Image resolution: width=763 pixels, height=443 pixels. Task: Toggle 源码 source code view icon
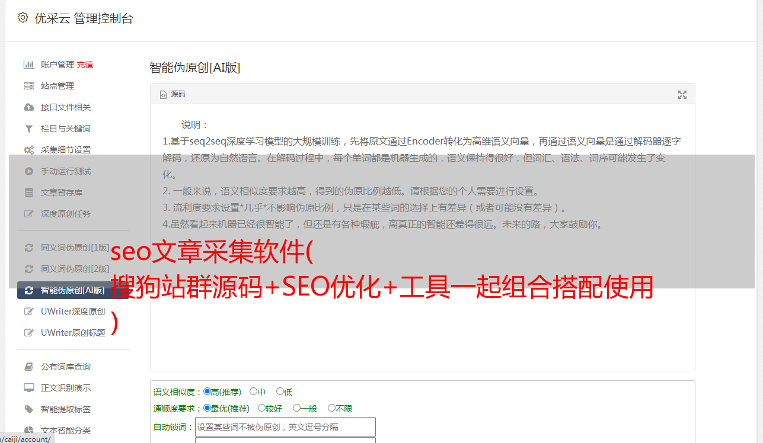164,95
